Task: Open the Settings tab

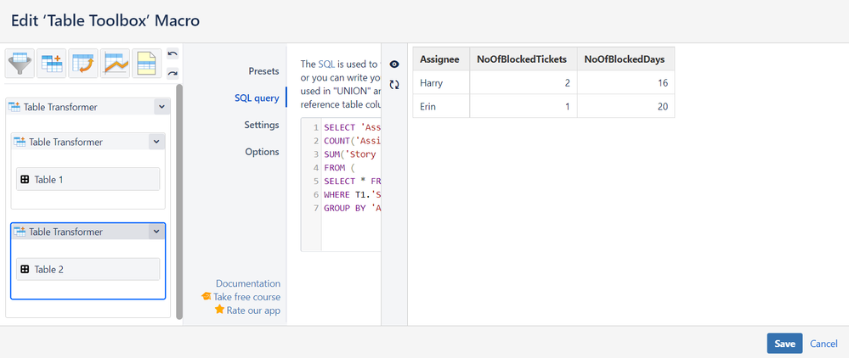Action: click(x=261, y=125)
